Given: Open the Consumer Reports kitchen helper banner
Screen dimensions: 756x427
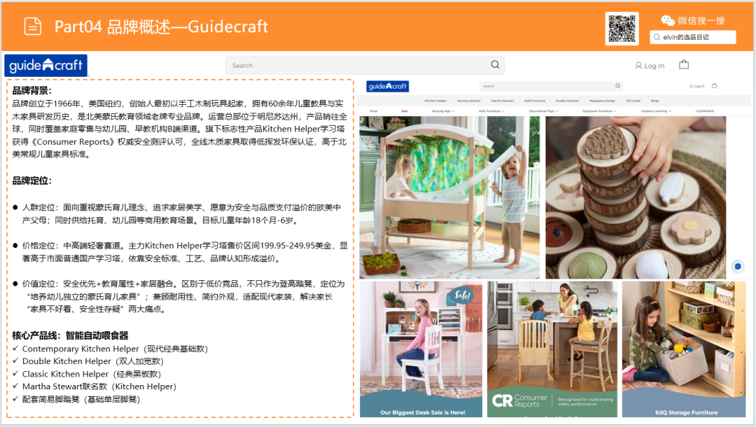Looking at the screenshot, I should point(552,349).
